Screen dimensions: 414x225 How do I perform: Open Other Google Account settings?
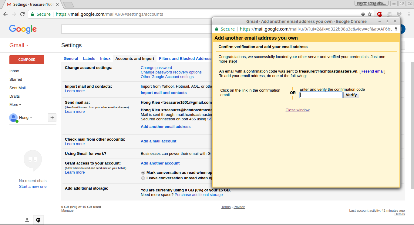click(167, 77)
